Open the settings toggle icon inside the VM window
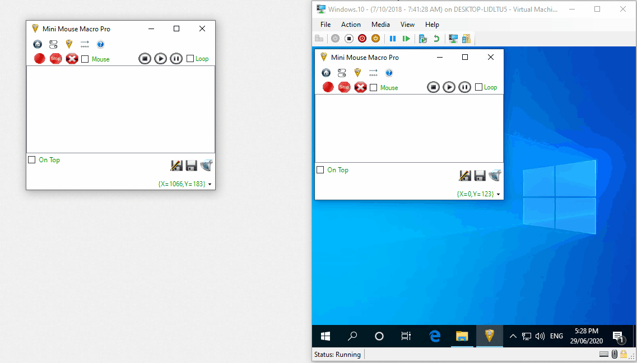The width and height of the screenshot is (637, 363). (342, 73)
